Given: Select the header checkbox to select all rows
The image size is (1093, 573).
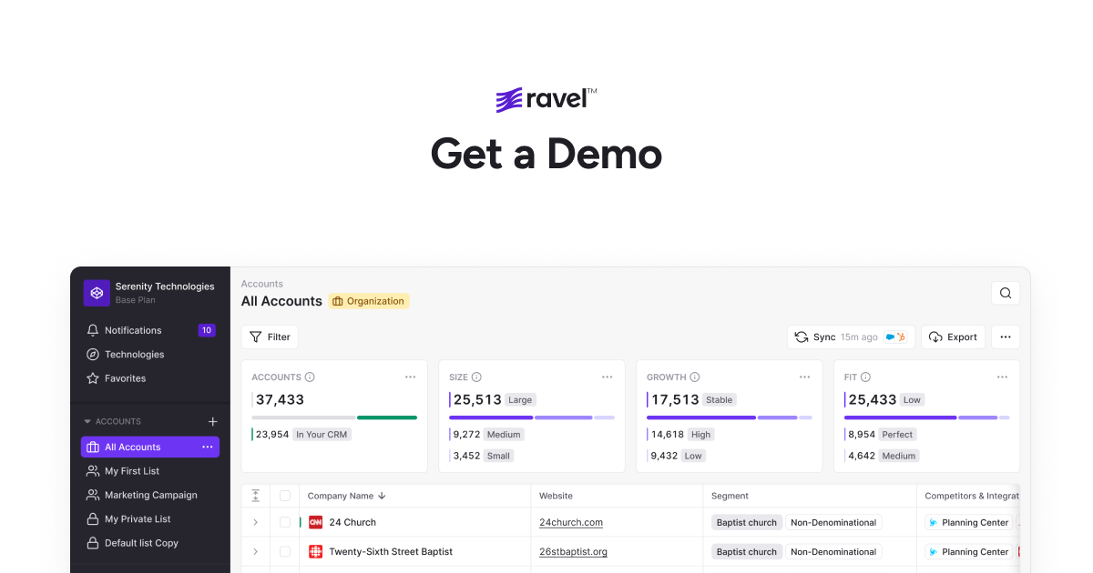Looking at the screenshot, I should pos(286,496).
